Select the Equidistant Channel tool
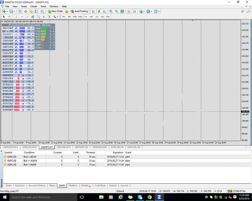Screen dimensions: 252x201 (33, 16)
